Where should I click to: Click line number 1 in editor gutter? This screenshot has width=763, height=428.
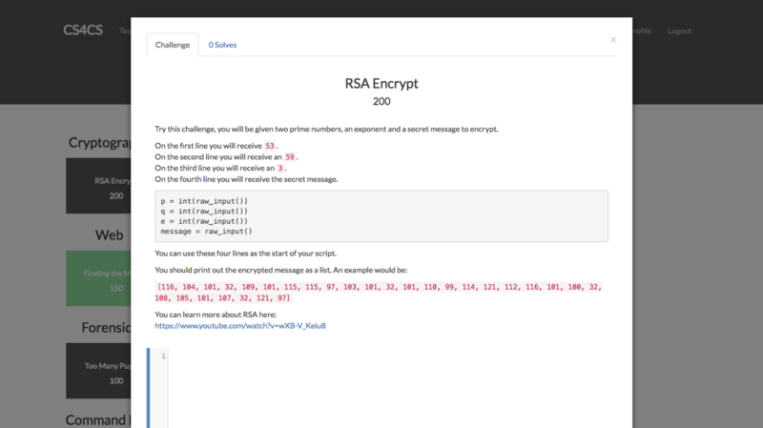point(163,356)
